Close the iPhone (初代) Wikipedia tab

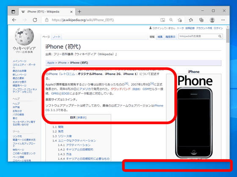click(72, 12)
